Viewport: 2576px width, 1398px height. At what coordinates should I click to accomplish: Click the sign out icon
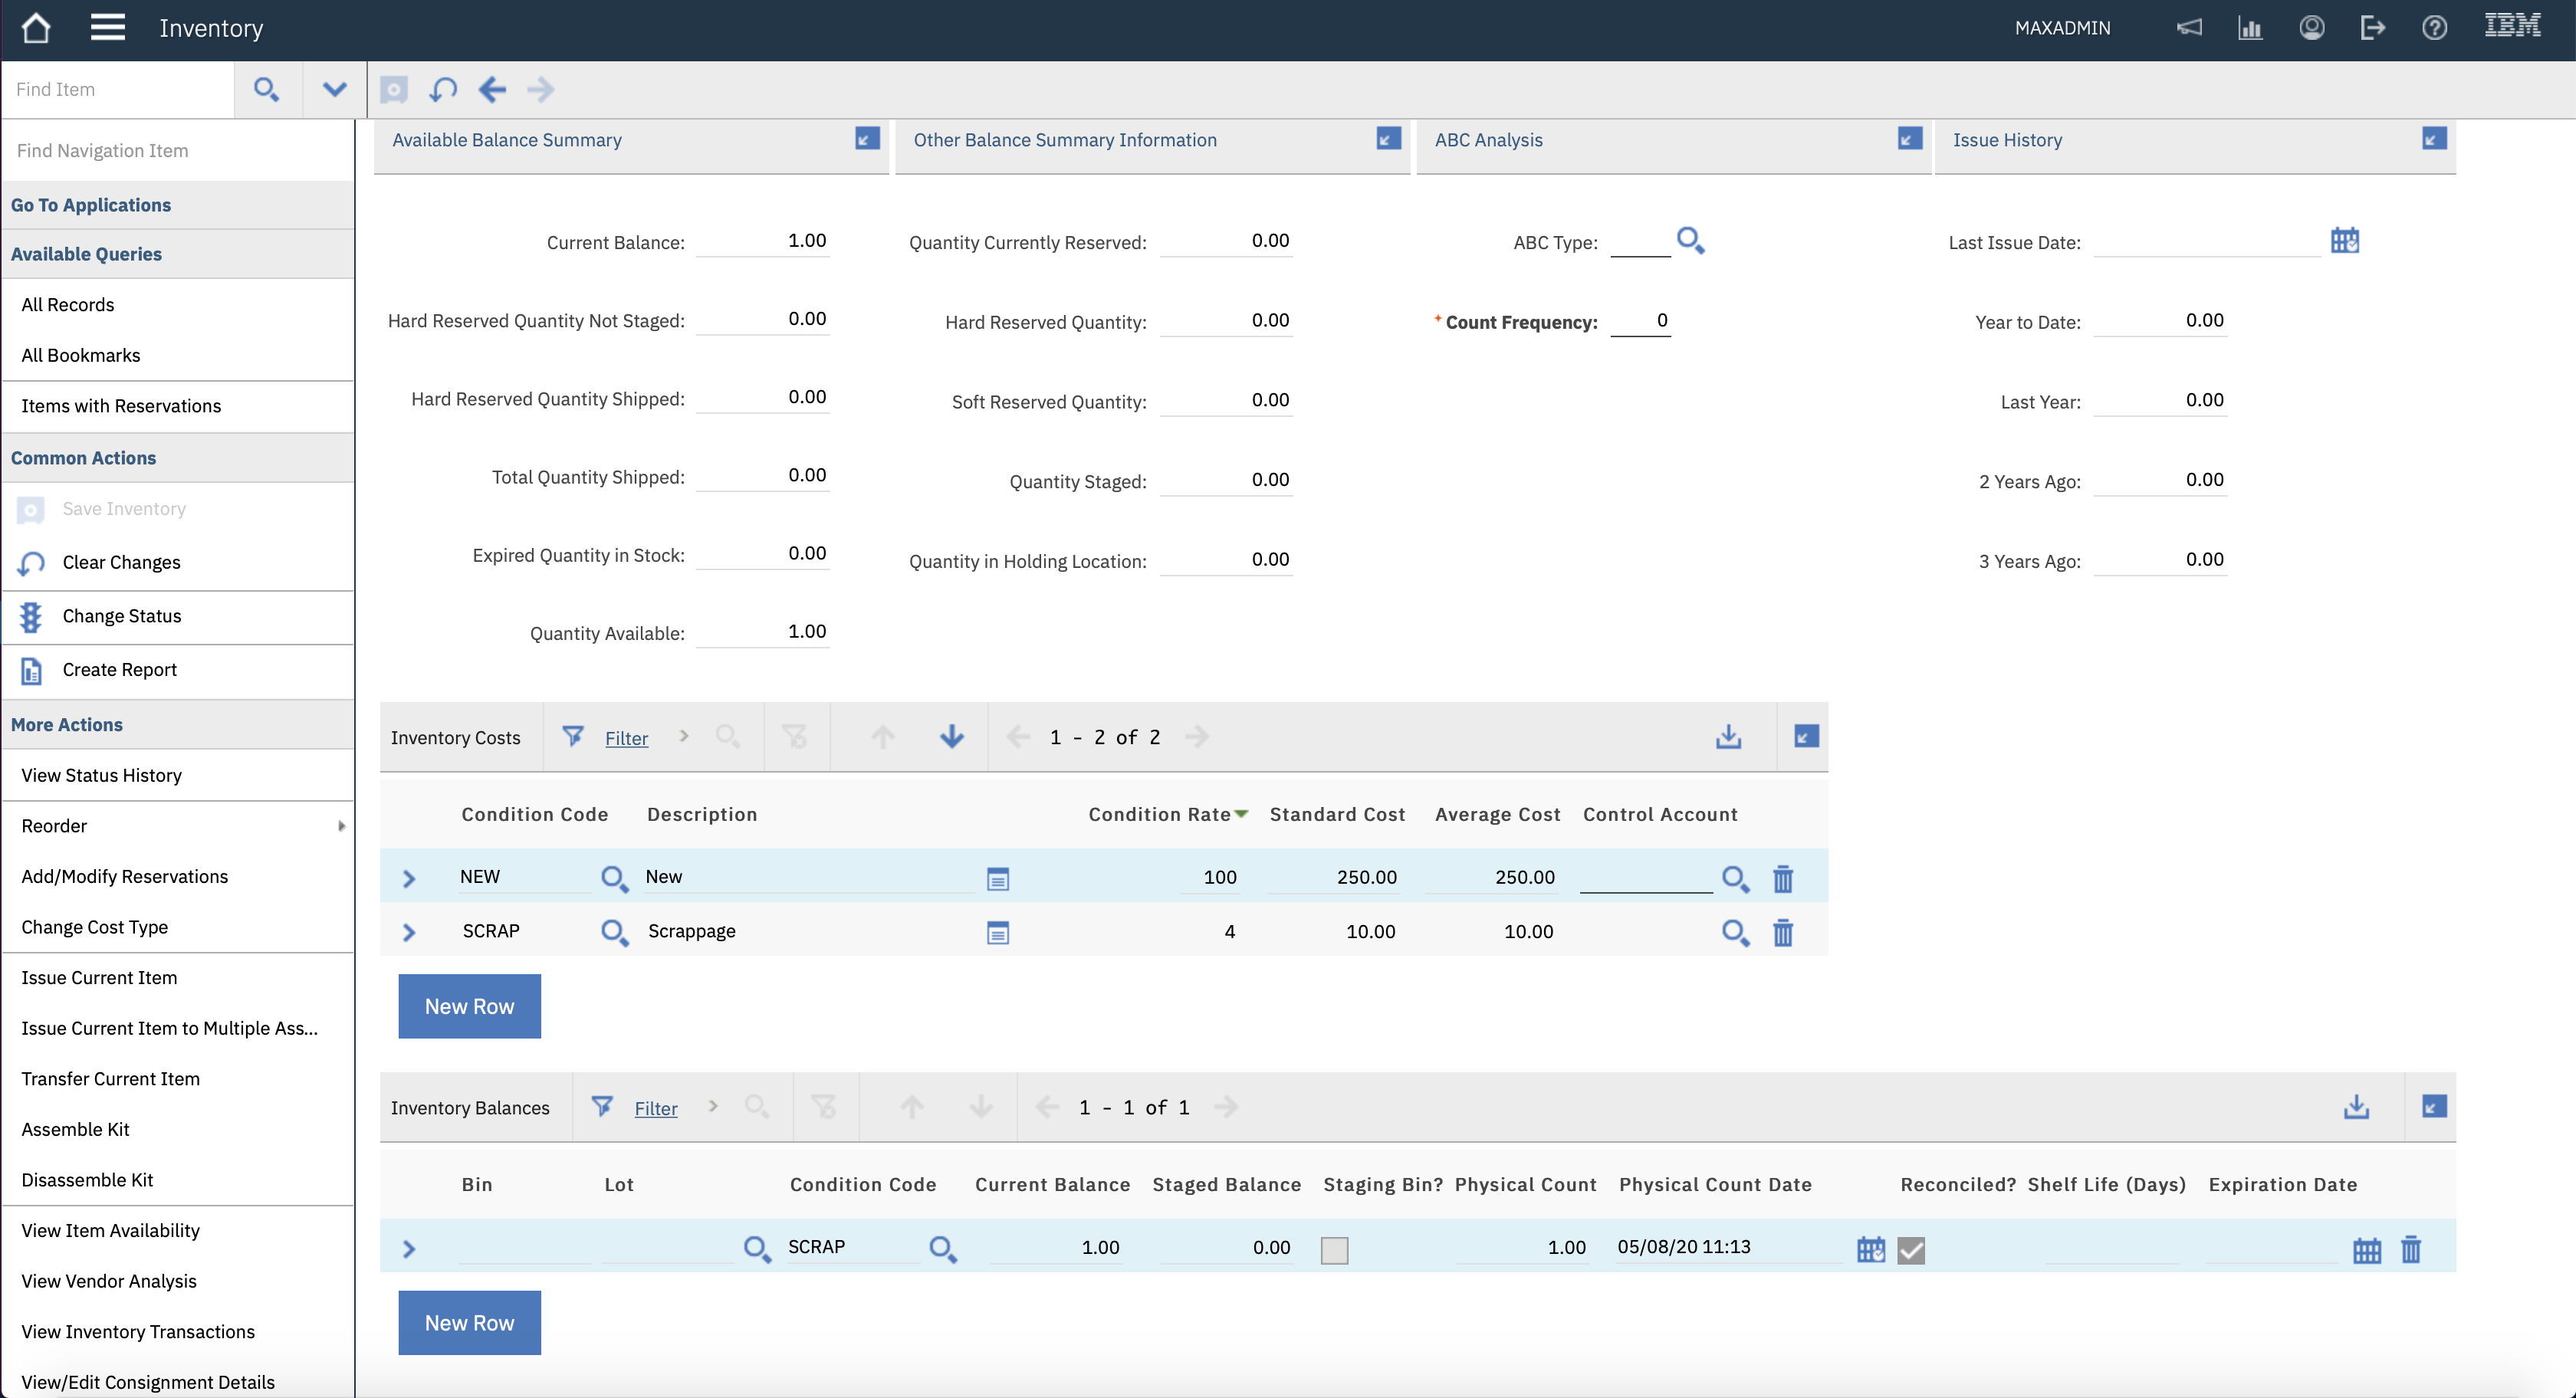2372,28
